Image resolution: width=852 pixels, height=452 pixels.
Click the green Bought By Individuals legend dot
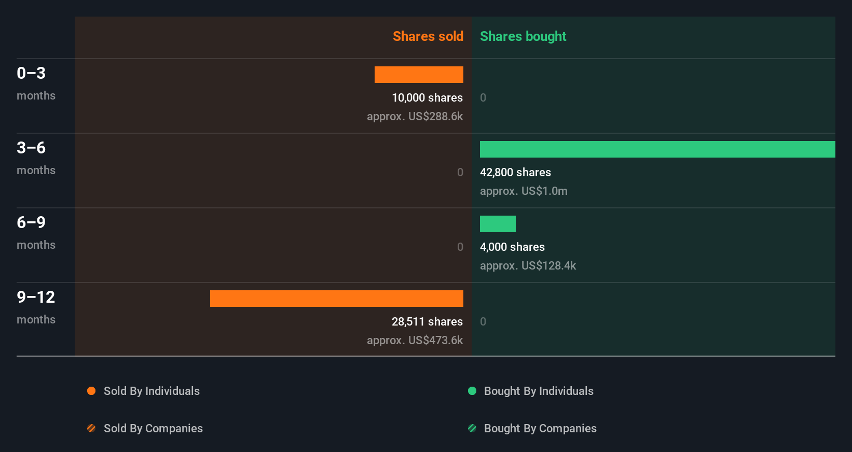[x=472, y=391]
